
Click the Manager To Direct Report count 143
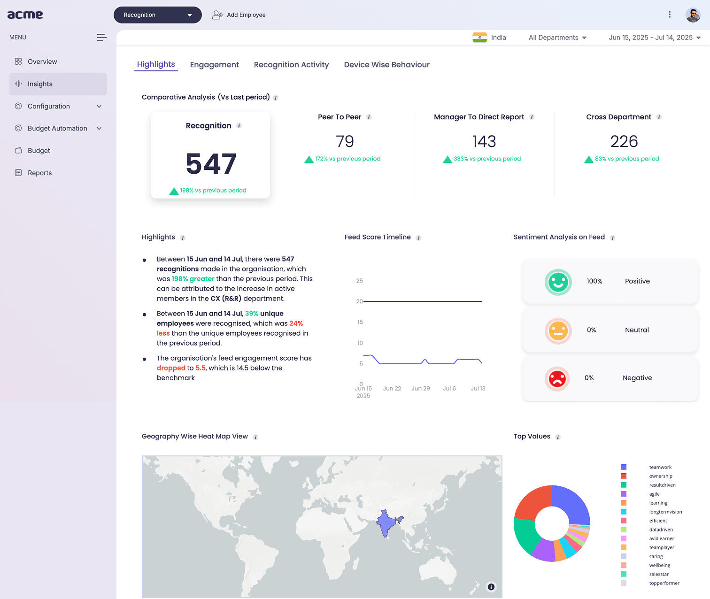point(484,141)
